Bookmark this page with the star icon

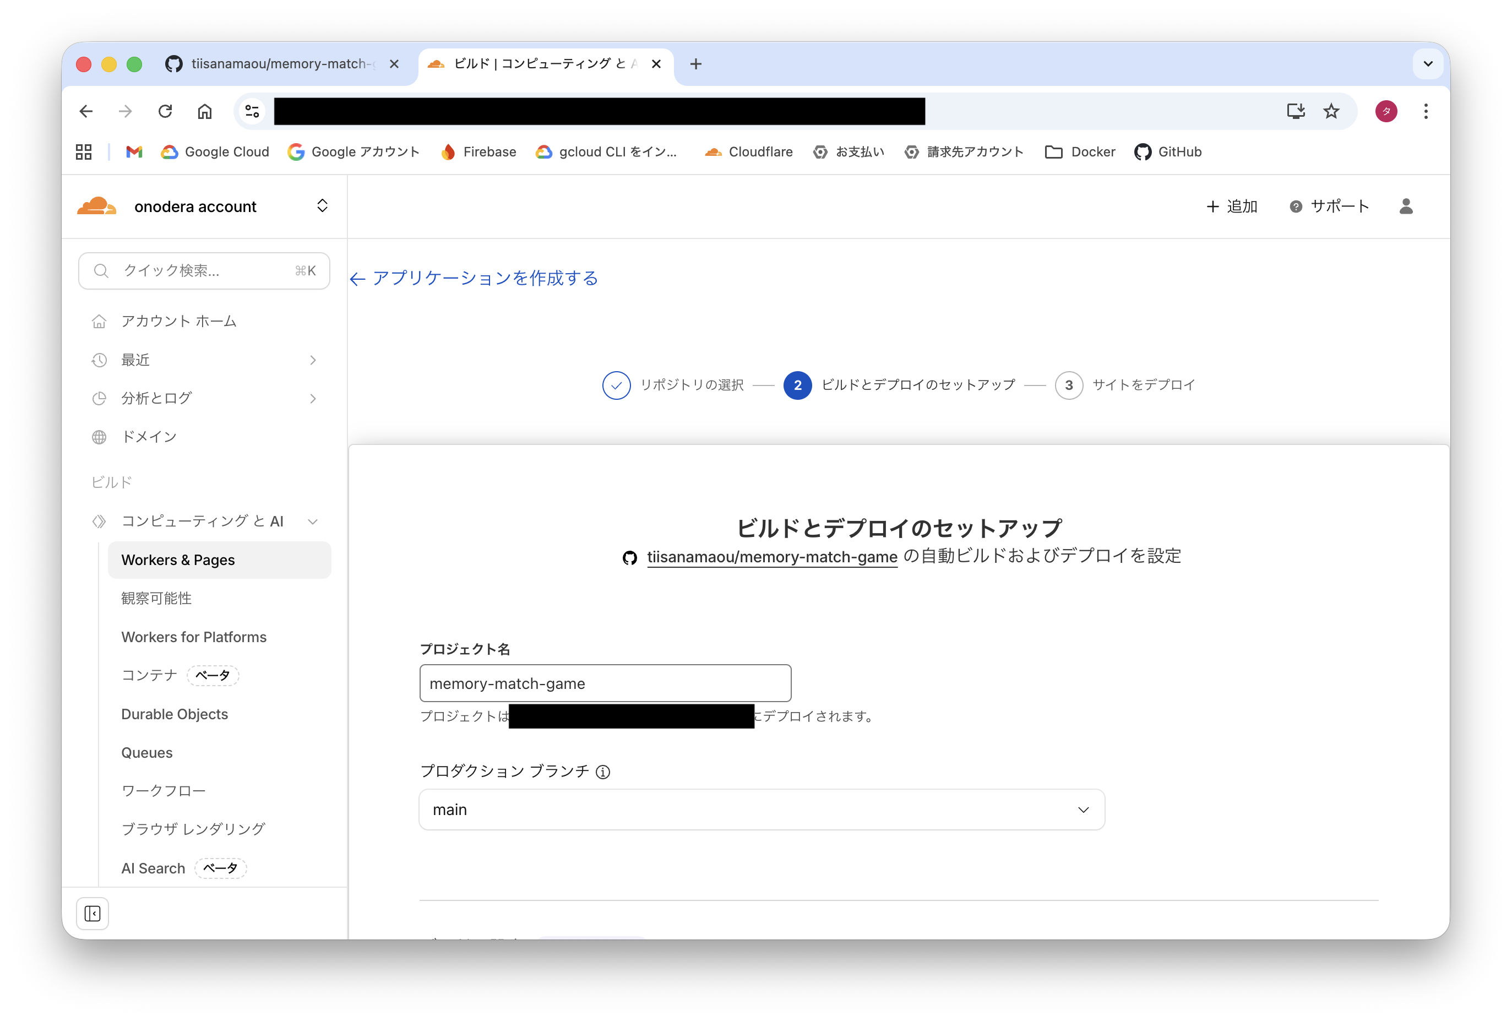pyautogui.click(x=1331, y=111)
